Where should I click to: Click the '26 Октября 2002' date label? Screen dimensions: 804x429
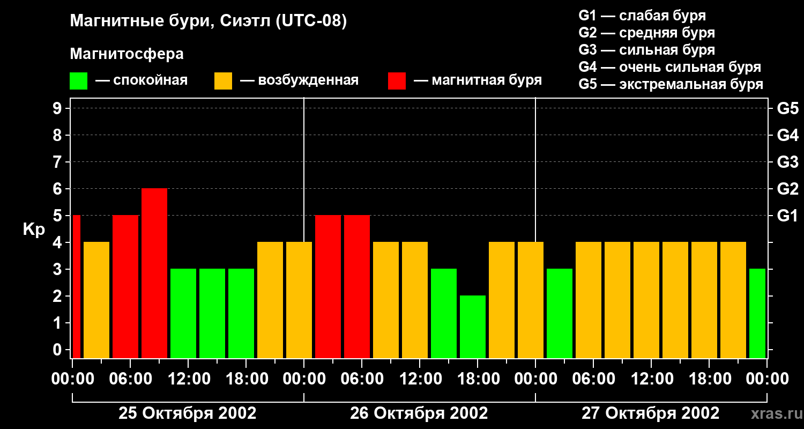[x=419, y=413]
